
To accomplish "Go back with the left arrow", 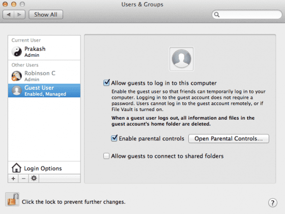I will (9, 15).
